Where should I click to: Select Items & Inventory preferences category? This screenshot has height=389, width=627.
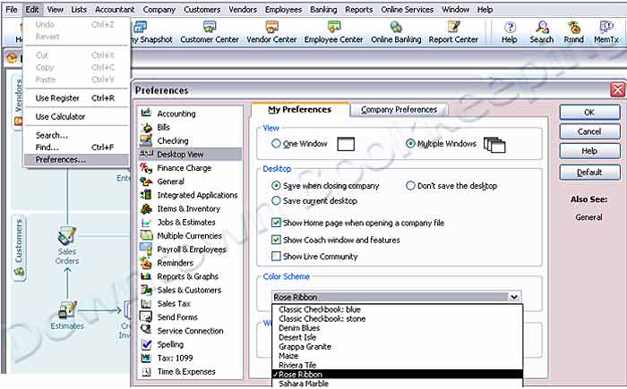click(190, 208)
